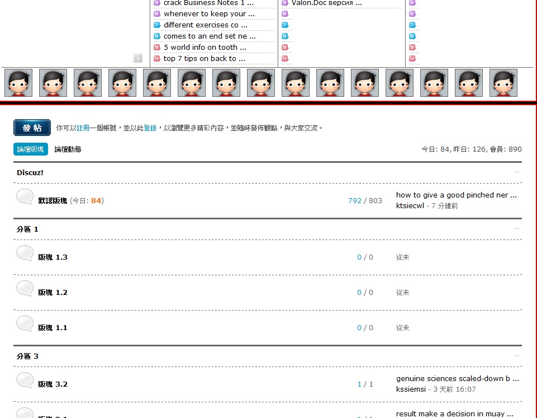
Task: View user ktsiecwl's profile
Action: point(410,206)
